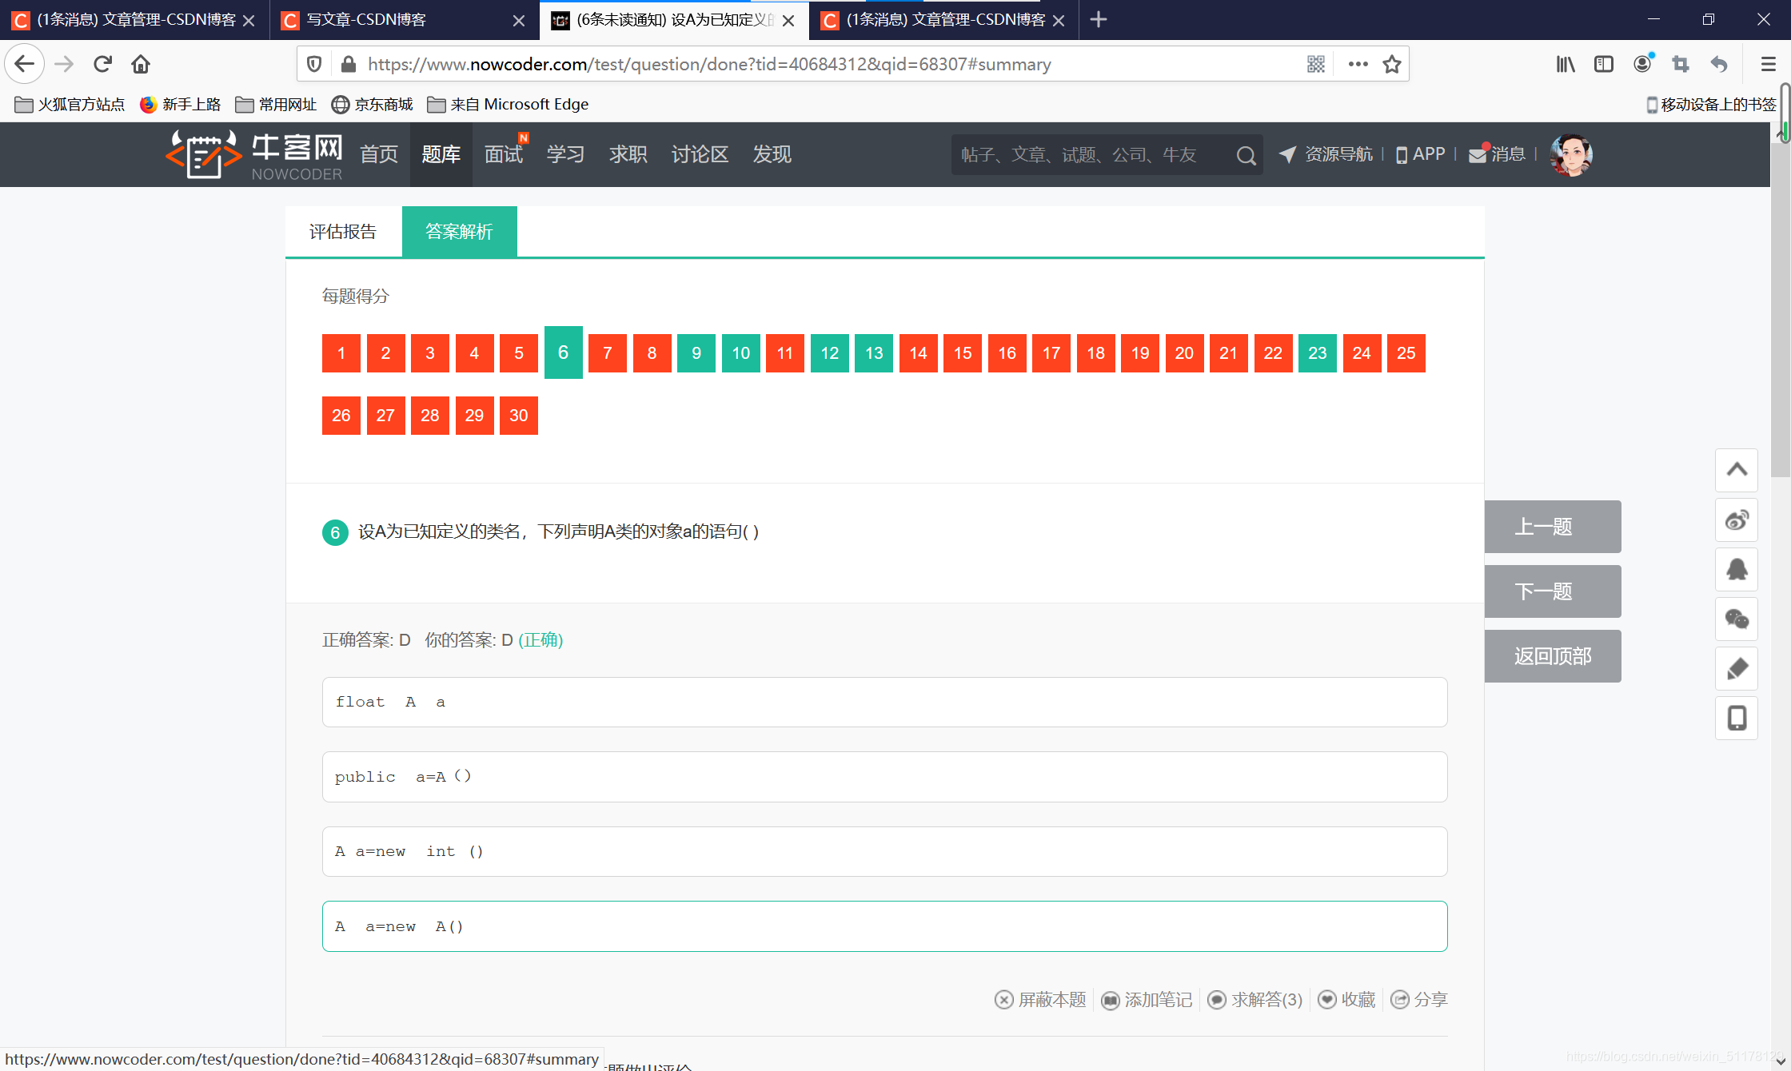The width and height of the screenshot is (1791, 1071).
Task: Open the Firefox library icon
Action: pyautogui.click(x=1566, y=64)
